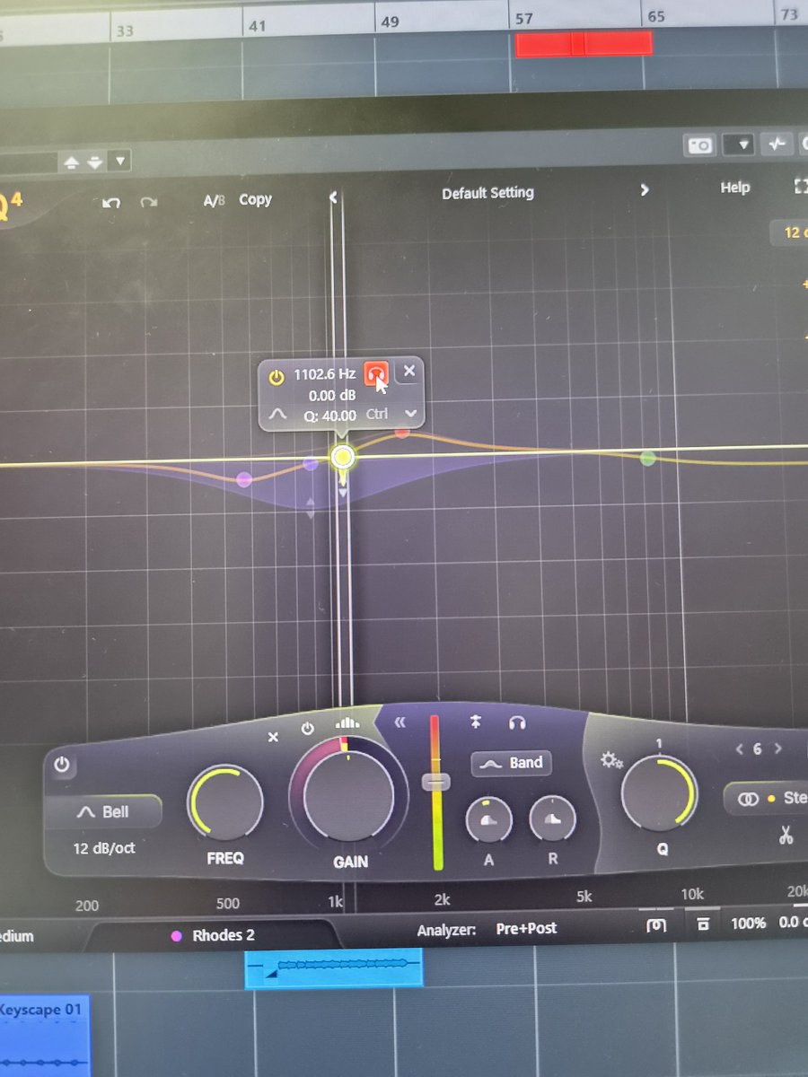Toggle dynamics power icon above GAIN knob

(x=307, y=730)
